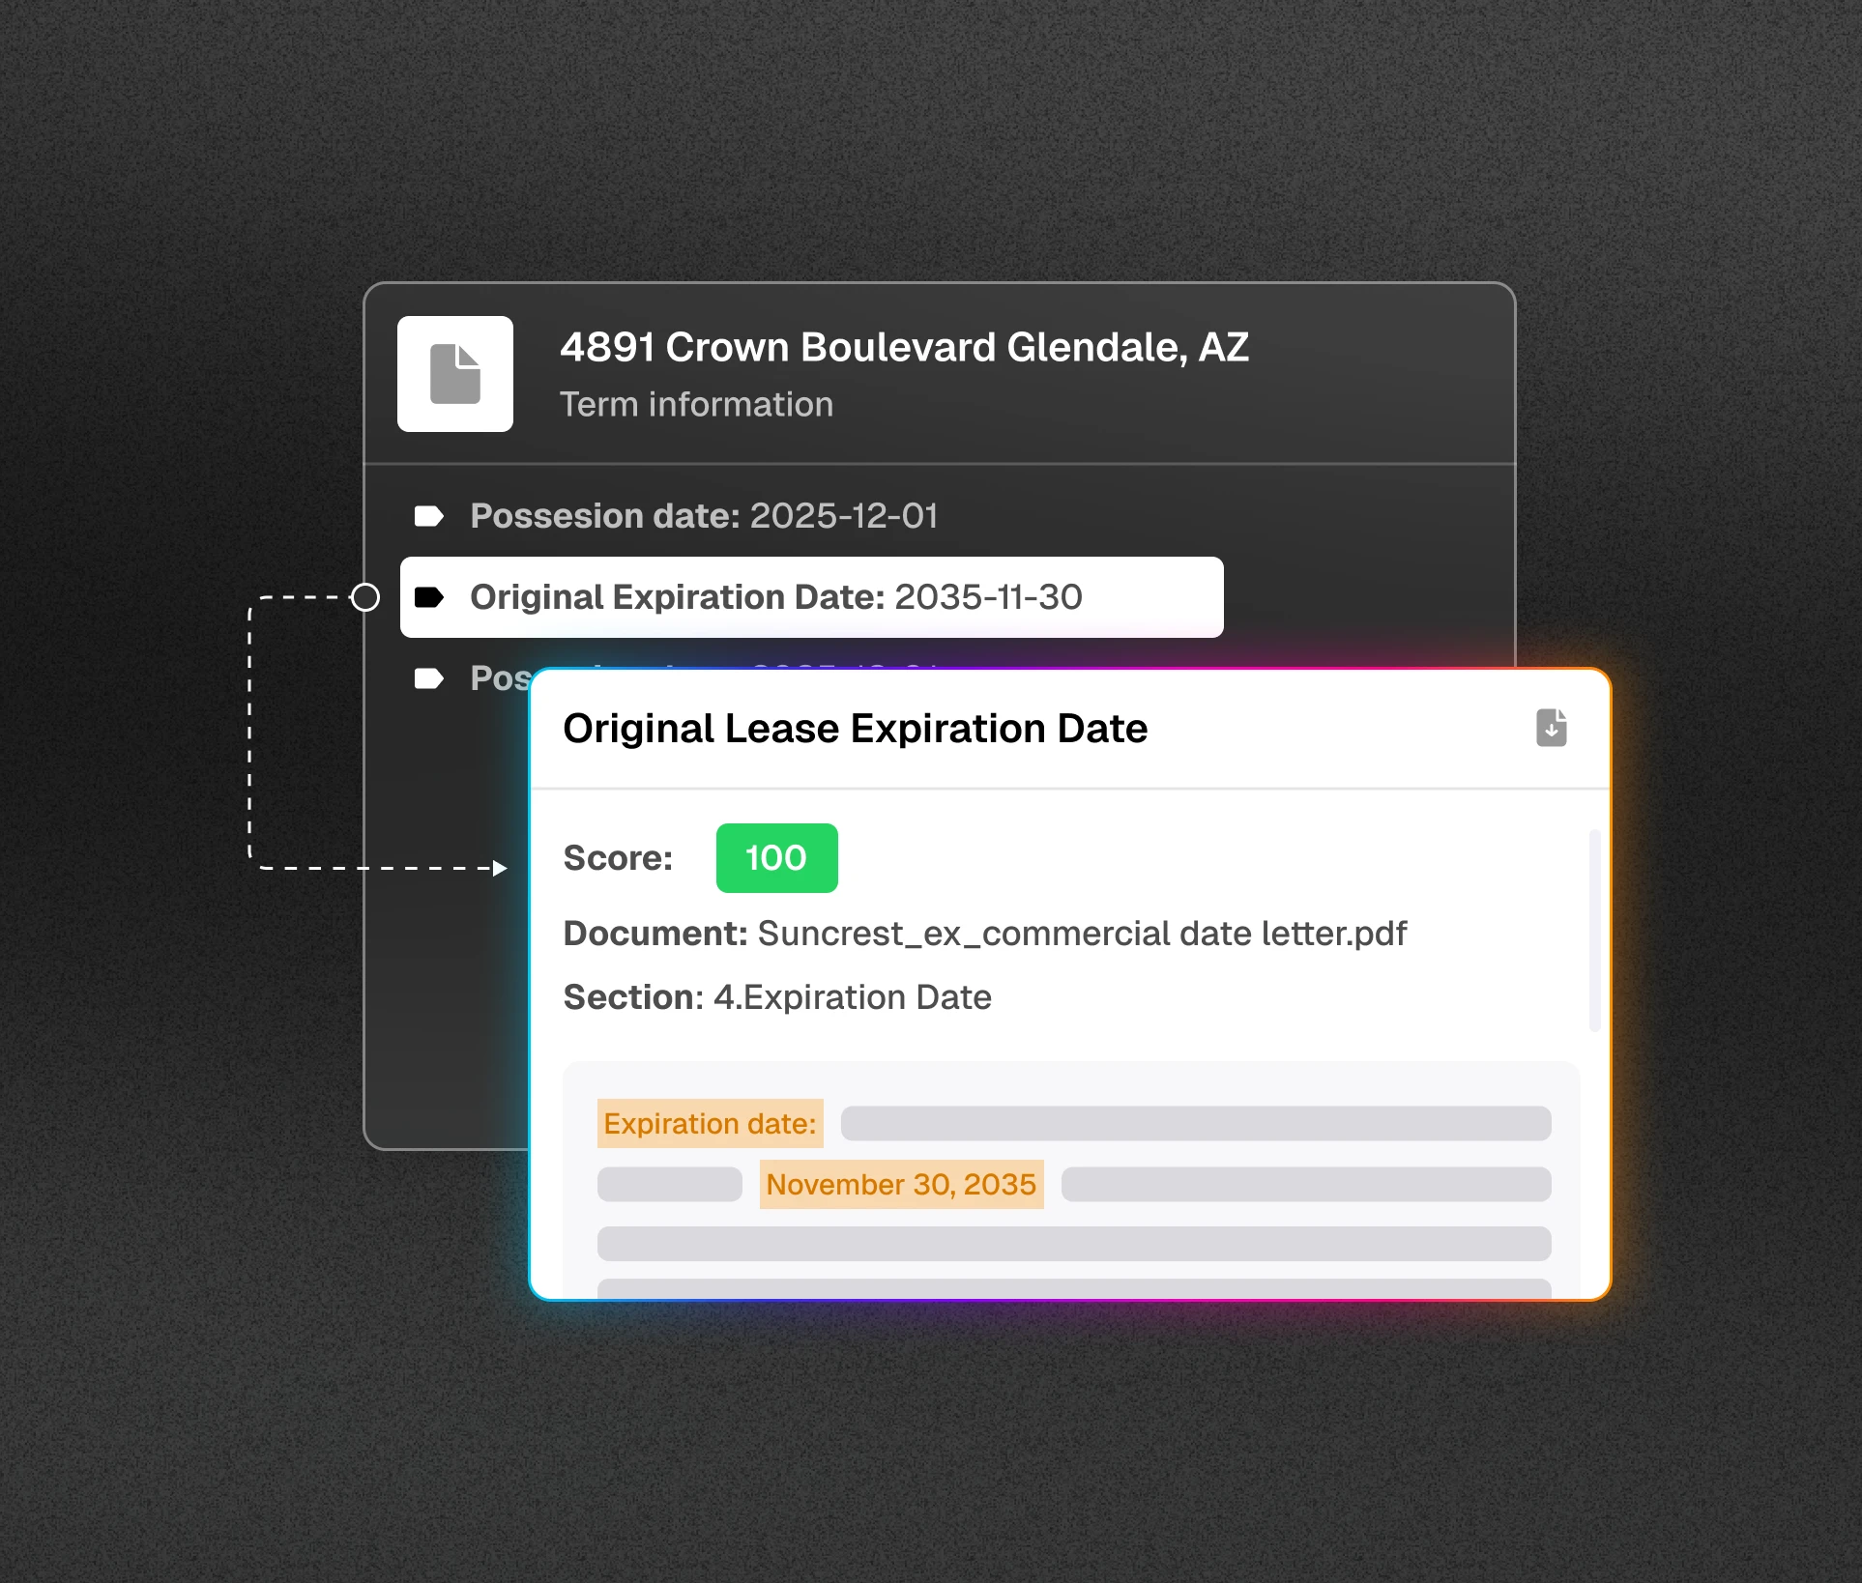Viewport: 1862px width, 1583px height.
Task: Click the Suncrest_ex_commercial date letter.pdf document name
Action: tap(1082, 934)
